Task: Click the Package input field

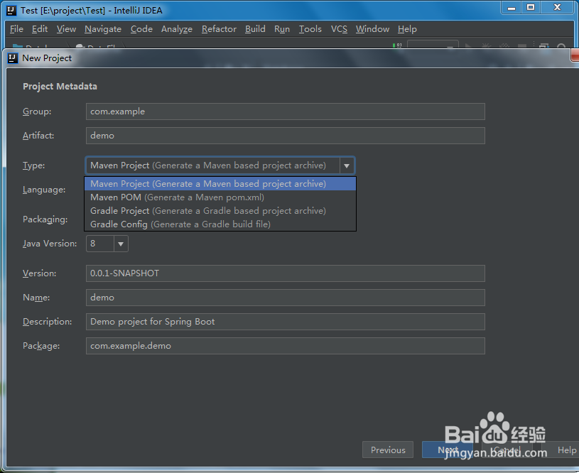Action: tap(286, 346)
